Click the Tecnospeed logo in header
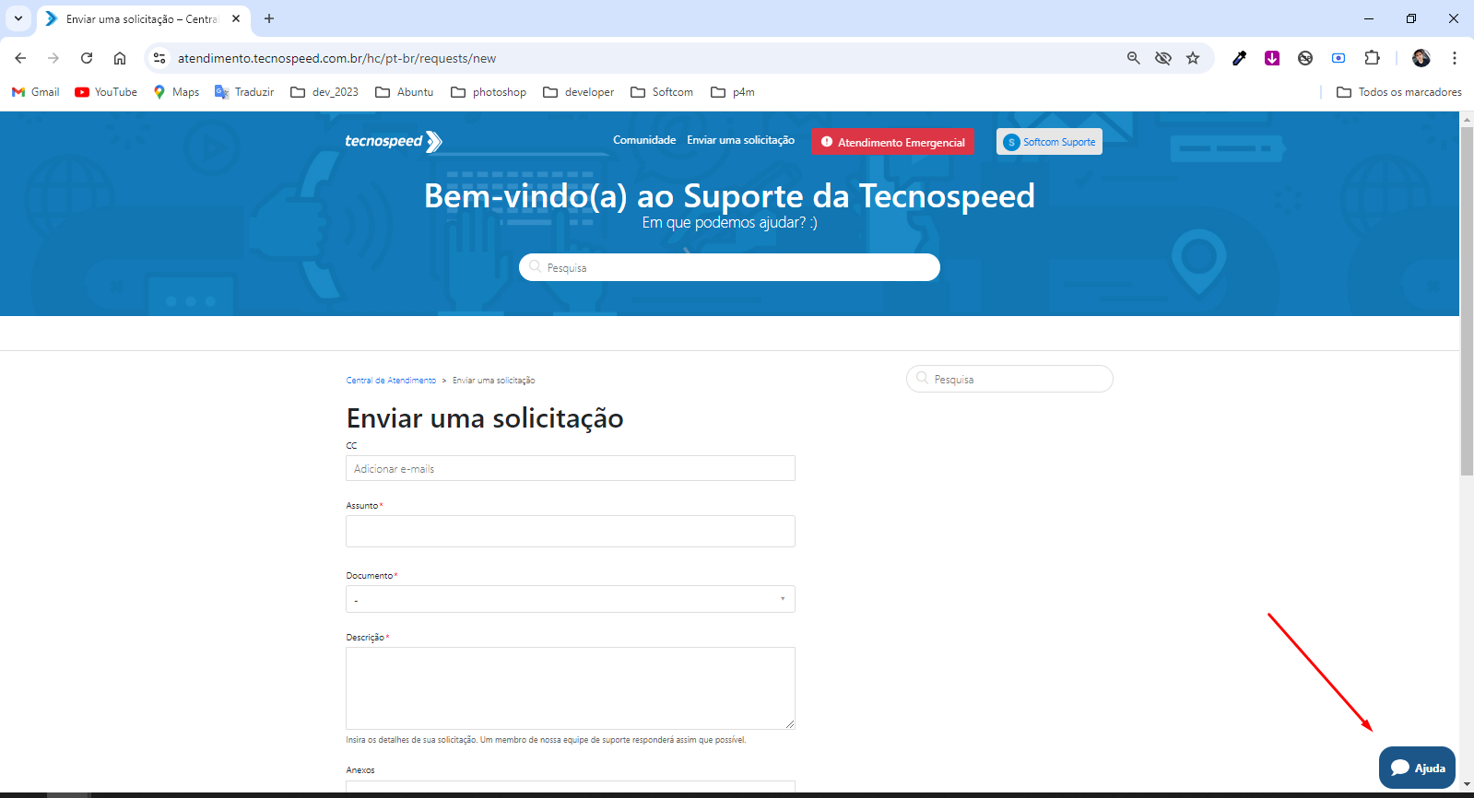The height and width of the screenshot is (798, 1474). coord(393,141)
